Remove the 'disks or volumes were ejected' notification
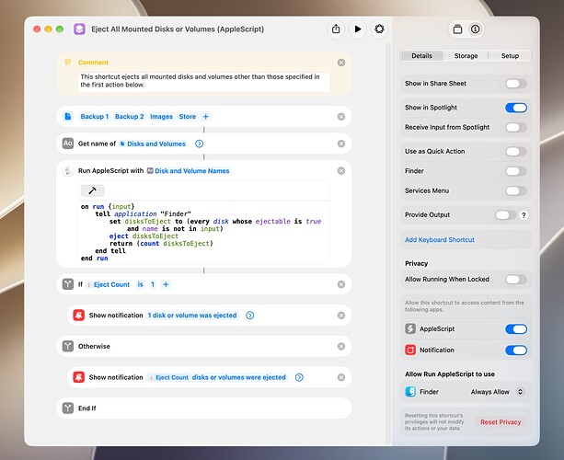Viewport: 564px width, 460px height. point(341,377)
